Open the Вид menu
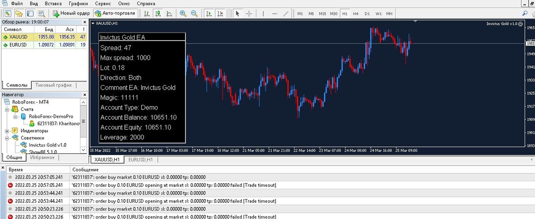Image resolution: width=535 pixels, height=219 pixels. click(x=34, y=3)
